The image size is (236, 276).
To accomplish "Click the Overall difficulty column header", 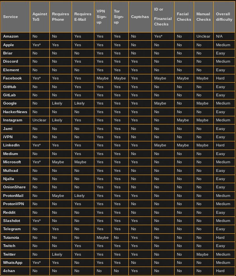I will point(224,17).
